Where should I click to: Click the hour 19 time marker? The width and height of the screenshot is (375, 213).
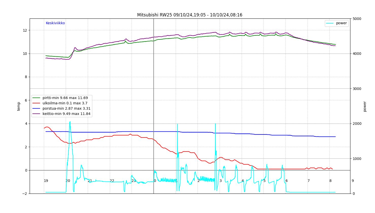(46, 181)
